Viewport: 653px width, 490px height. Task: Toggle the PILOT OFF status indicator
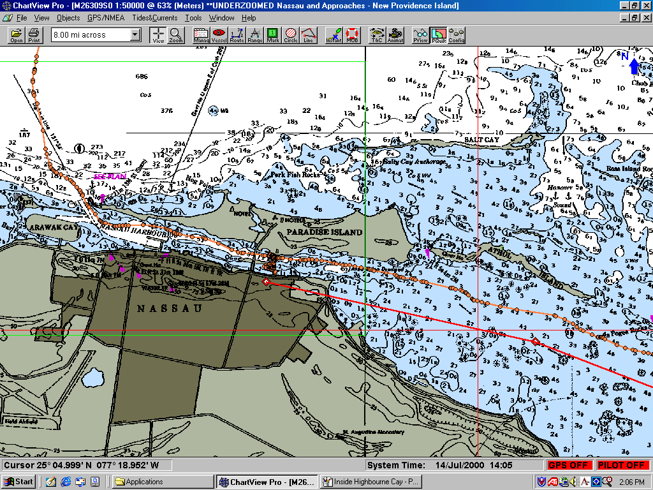tap(621, 465)
